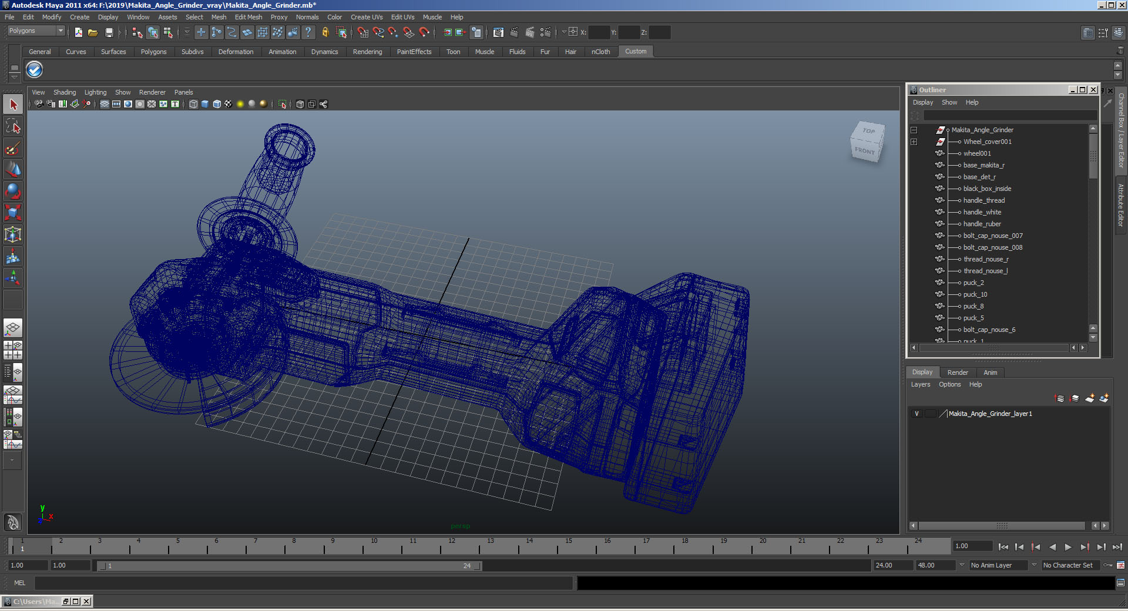The width and height of the screenshot is (1128, 611).
Task: Click the Channel Box / Layer Editor tab
Action: [x=1121, y=130]
